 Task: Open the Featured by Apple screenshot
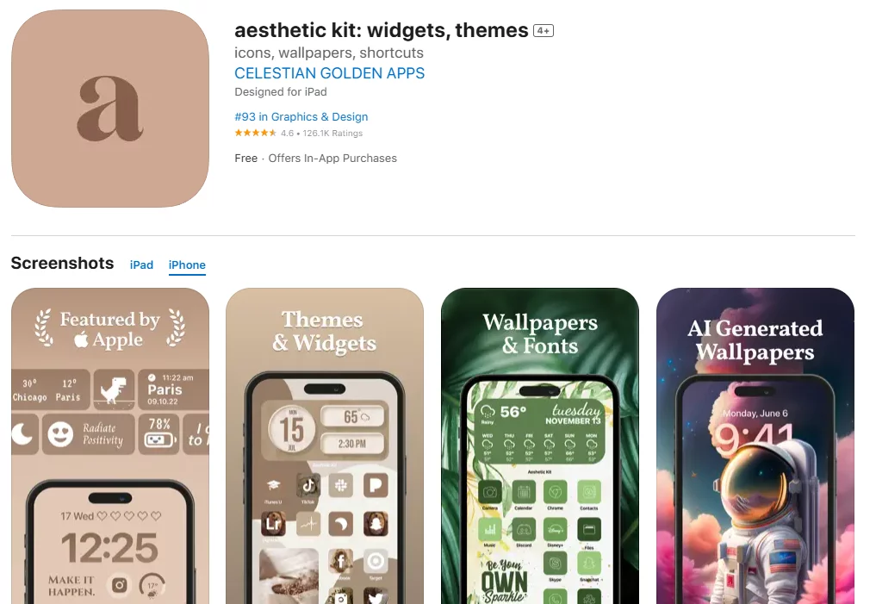coord(110,445)
